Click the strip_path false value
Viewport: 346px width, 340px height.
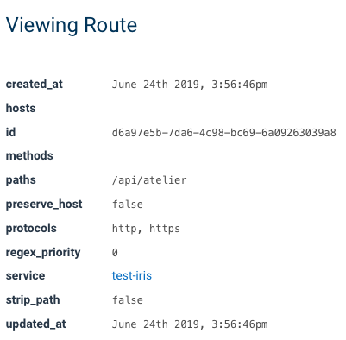(128, 300)
